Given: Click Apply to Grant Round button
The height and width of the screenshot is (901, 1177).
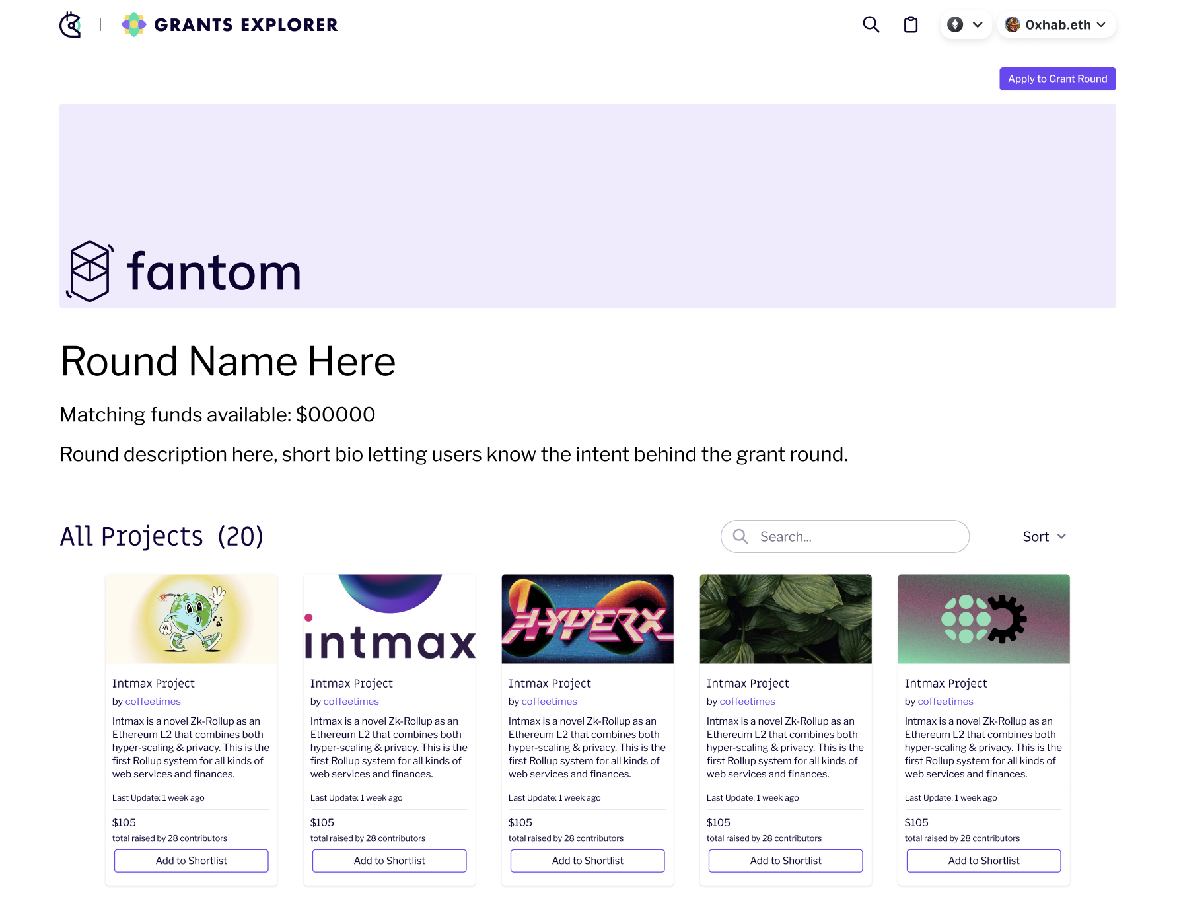Looking at the screenshot, I should [1057, 79].
